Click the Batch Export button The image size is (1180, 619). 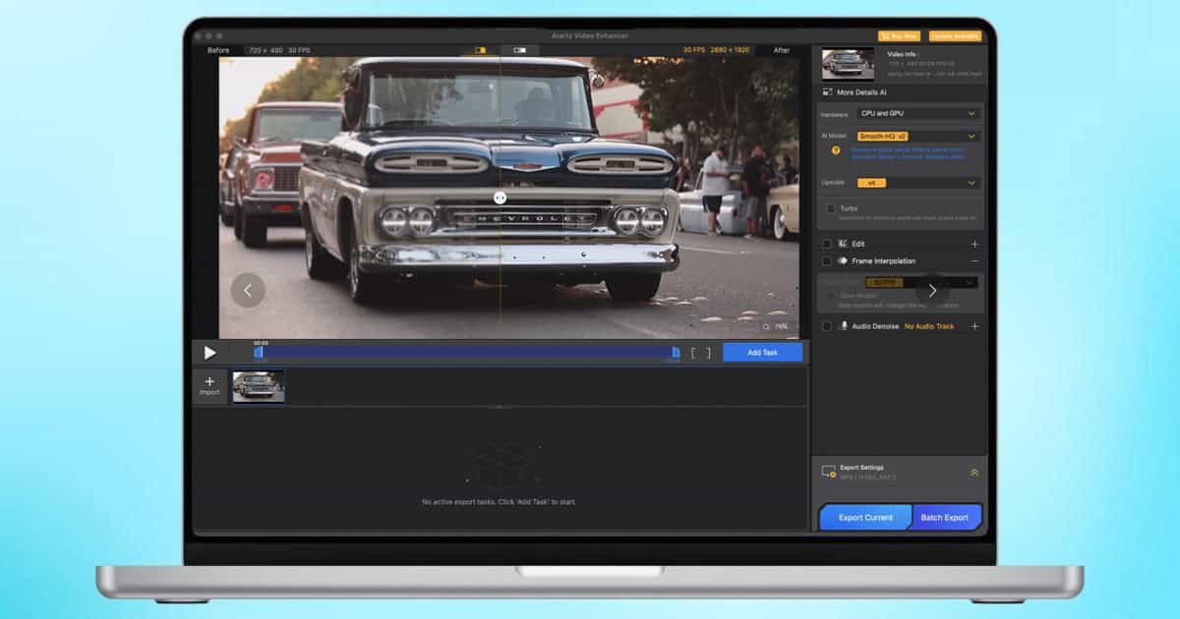tap(945, 518)
